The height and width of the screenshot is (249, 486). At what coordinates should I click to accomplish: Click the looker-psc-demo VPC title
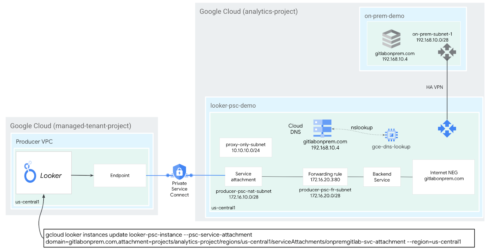pos(233,106)
